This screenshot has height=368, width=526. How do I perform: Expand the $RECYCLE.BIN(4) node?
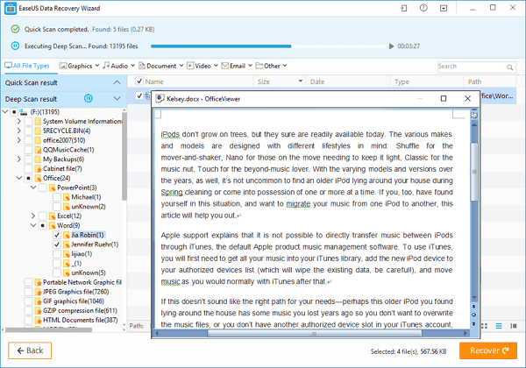coord(19,131)
